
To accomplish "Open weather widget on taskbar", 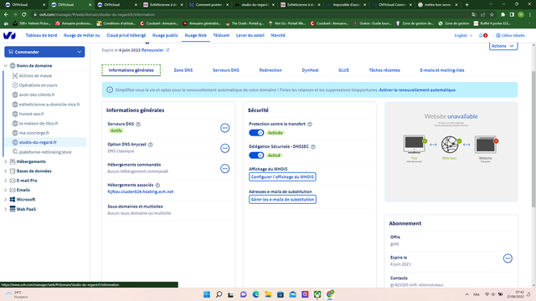I will (17, 294).
